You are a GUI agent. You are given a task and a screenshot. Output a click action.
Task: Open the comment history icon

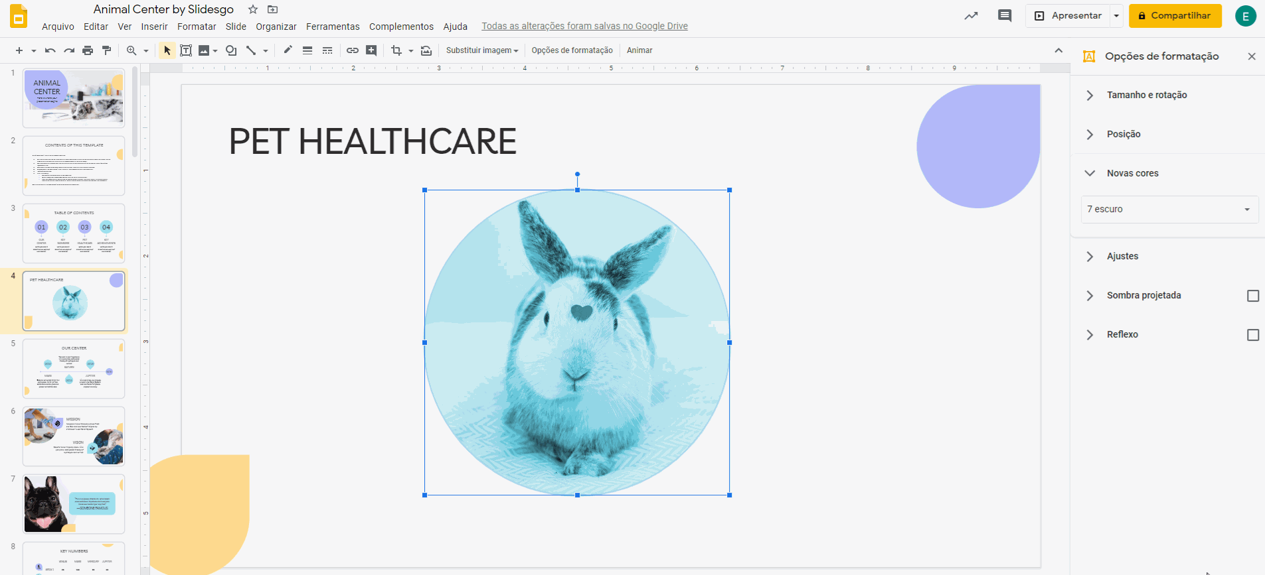pos(1005,15)
